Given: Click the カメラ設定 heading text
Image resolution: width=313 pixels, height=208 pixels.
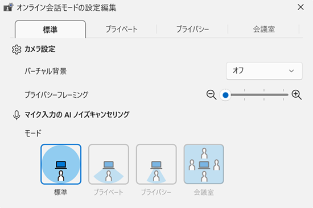Looking at the screenshot, I should tap(40, 49).
